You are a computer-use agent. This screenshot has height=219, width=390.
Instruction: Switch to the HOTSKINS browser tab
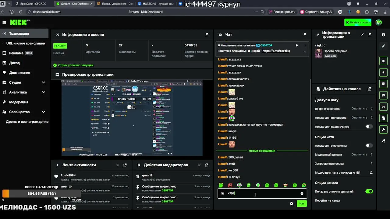155,4
